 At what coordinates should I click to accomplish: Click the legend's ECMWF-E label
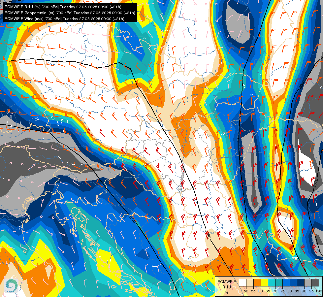227,282
